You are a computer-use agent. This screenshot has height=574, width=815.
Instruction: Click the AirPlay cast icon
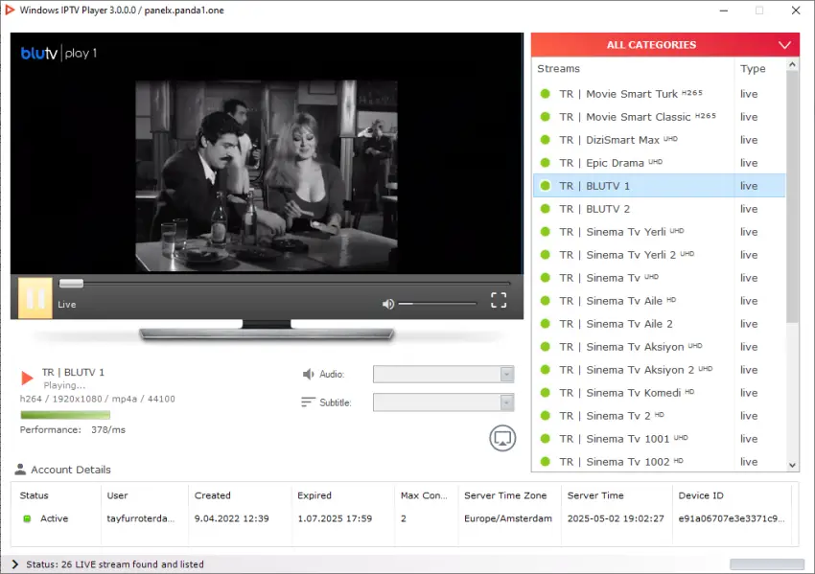502,438
